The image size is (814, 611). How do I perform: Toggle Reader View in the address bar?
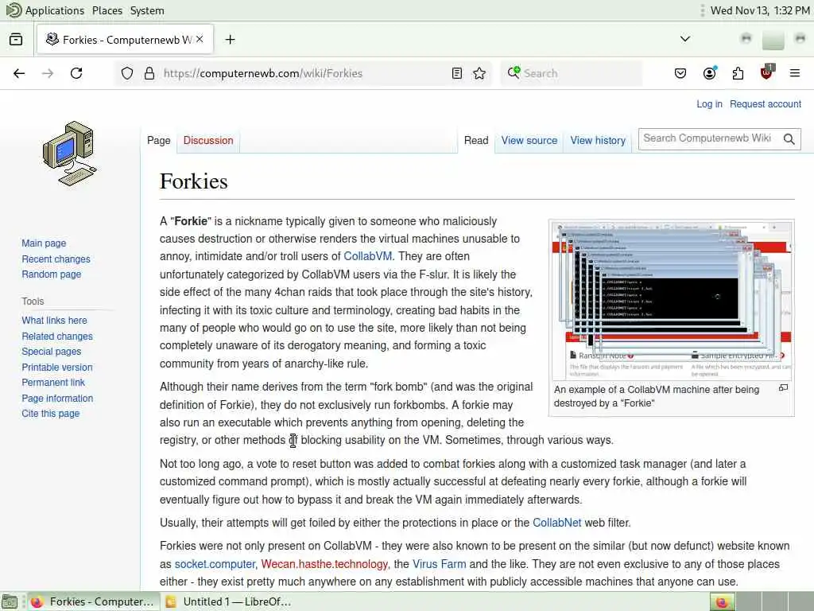(457, 73)
